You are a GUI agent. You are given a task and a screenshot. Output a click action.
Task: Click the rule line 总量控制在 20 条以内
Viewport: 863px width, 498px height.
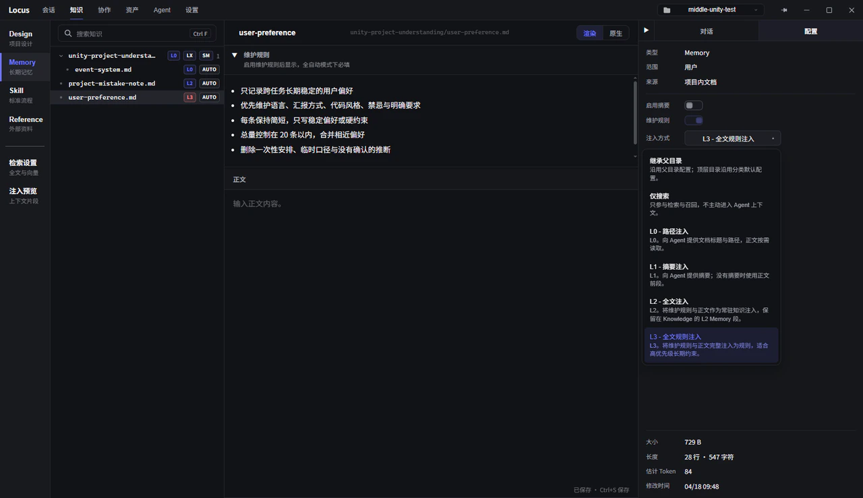303,135
